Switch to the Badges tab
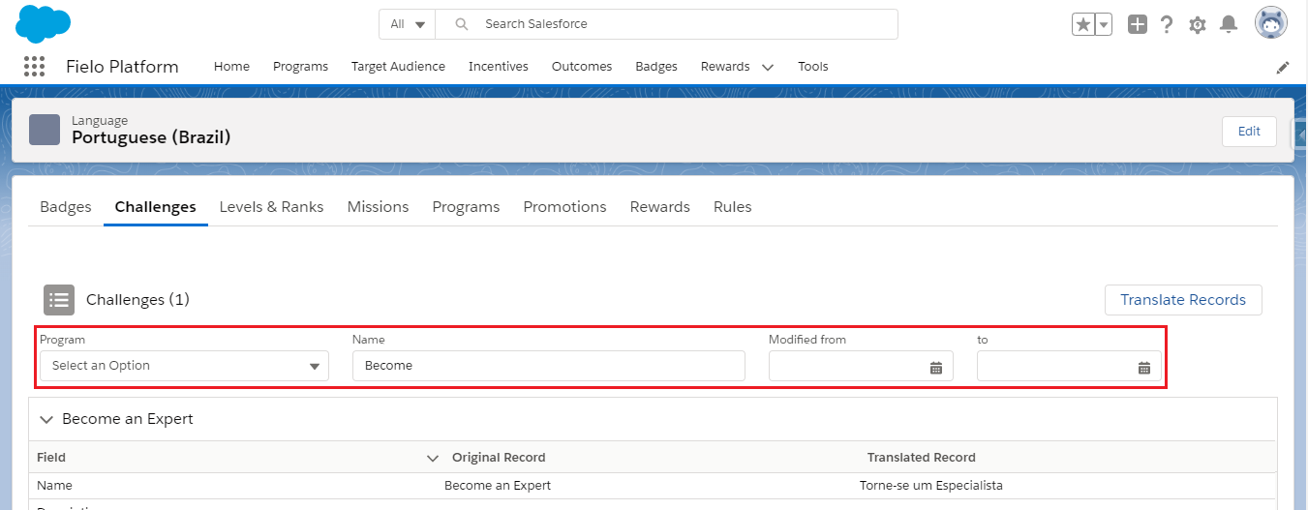Screen dimensions: 1308x510 (66, 207)
